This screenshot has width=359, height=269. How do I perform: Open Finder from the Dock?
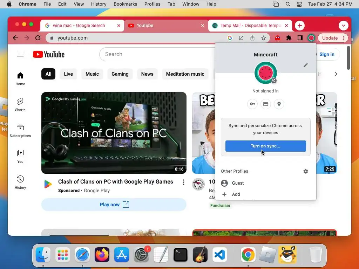tap(43, 254)
